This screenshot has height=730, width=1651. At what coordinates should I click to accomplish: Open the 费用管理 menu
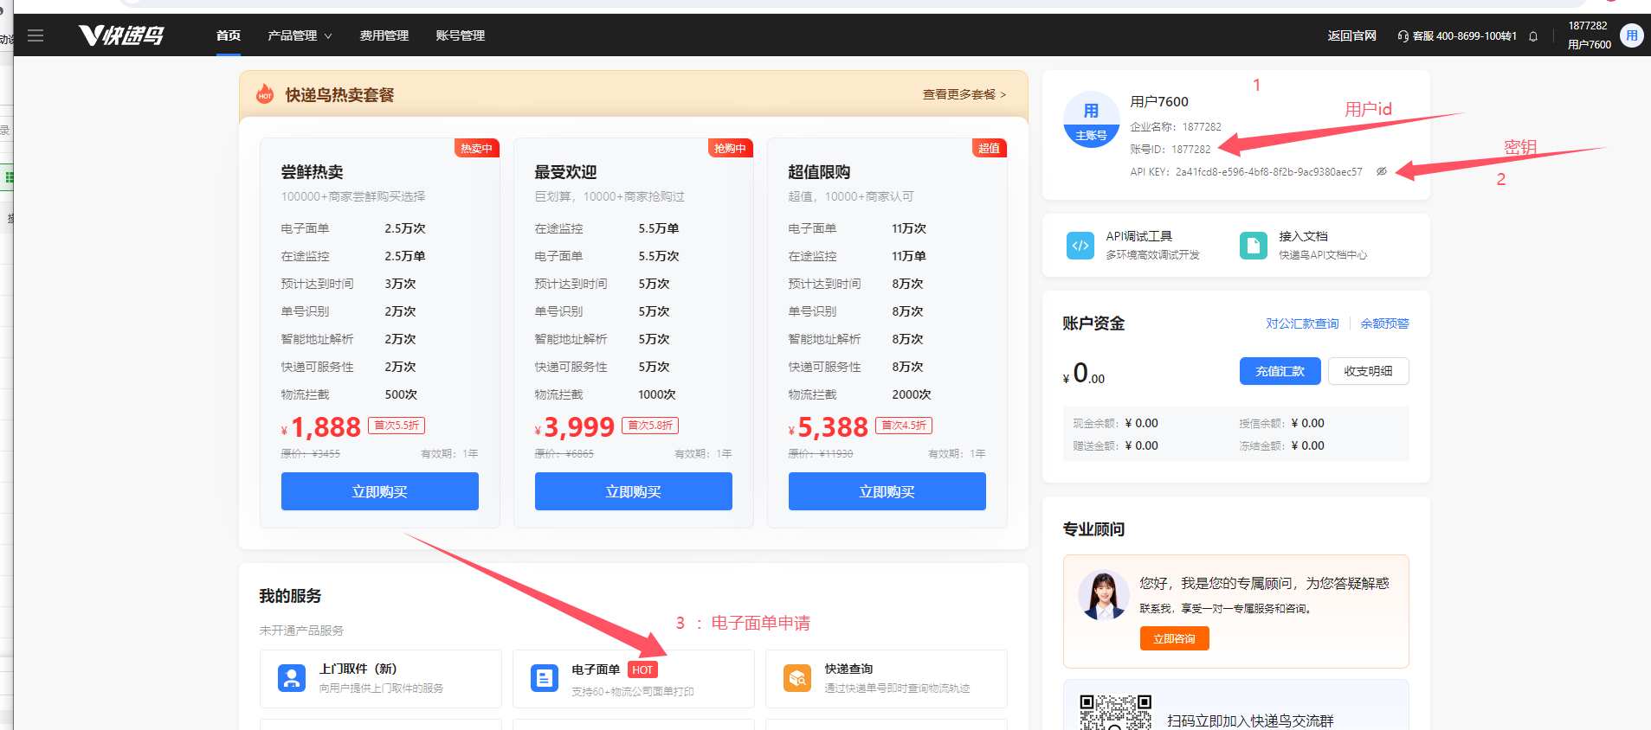[x=384, y=35]
